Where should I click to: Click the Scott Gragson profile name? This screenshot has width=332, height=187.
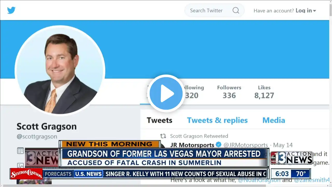pyautogui.click(x=47, y=126)
